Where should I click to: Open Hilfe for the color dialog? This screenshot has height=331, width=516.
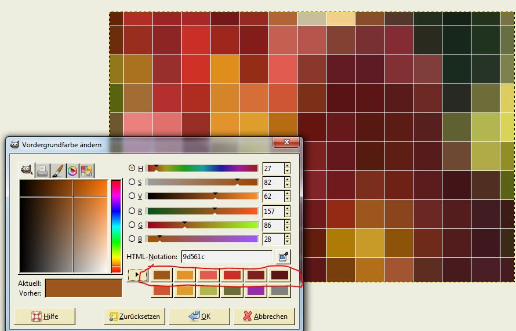pyautogui.click(x=45, y=316)
